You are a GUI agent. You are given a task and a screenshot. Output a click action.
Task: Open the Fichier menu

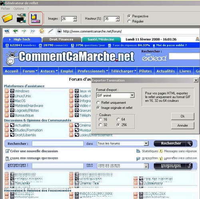[x=6, y=8]
